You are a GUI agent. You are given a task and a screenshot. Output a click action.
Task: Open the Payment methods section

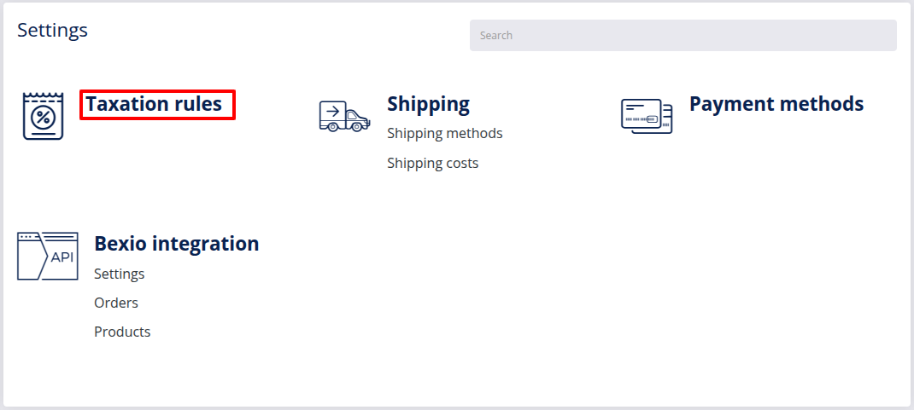[776, 103]
